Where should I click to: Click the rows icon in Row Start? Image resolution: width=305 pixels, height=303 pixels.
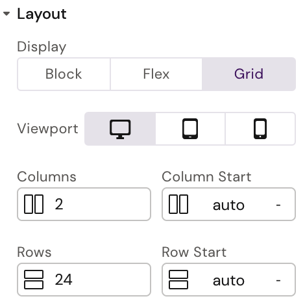[x=178, y=280]
